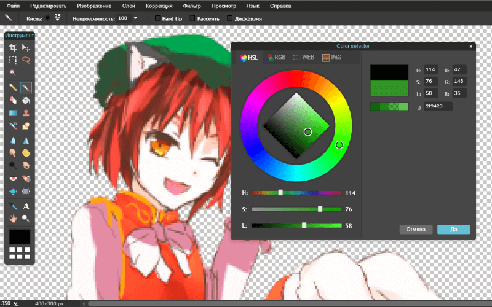Toggle the Рассеять checkbox
Image resolution: width=492 pixels, height=307 pixels.
point(192,18)
